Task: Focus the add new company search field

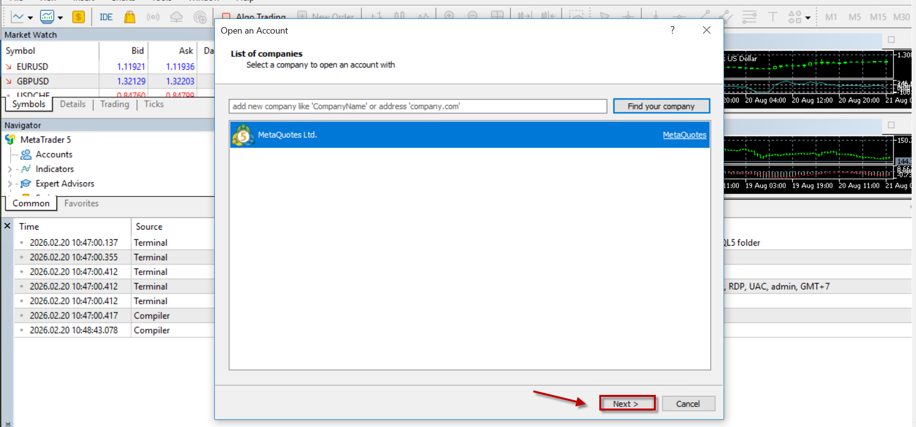Action: click(x=418, y=106)
